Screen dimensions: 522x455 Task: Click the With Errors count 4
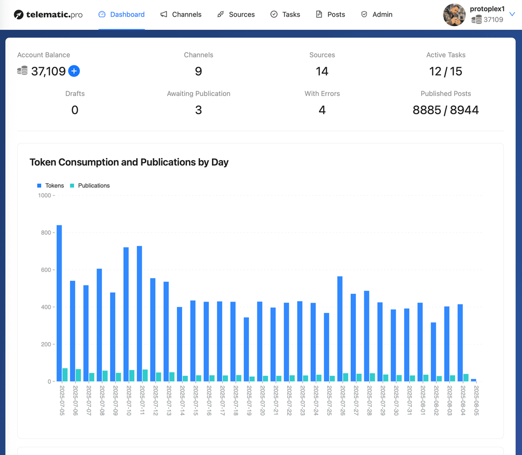tap(322, 110)
